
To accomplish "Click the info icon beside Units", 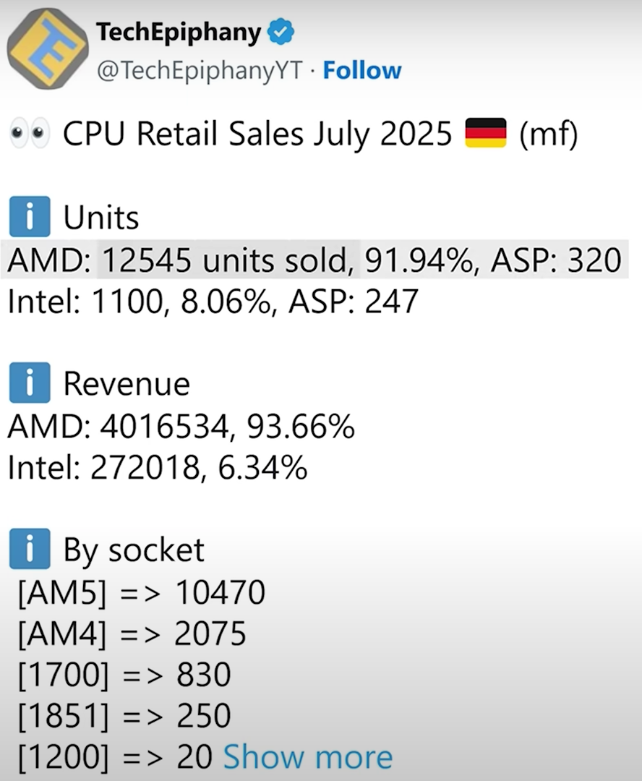I will [30, 216].
